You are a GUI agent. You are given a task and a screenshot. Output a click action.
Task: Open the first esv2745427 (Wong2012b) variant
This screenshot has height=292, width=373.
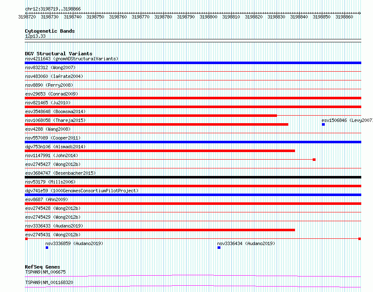tap(53, 164)
